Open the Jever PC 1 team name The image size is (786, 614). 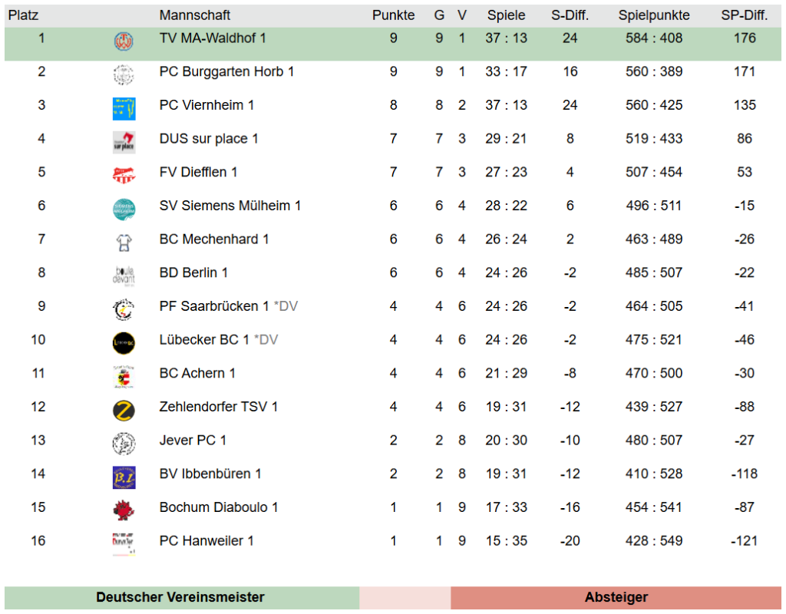coord(193,440)
